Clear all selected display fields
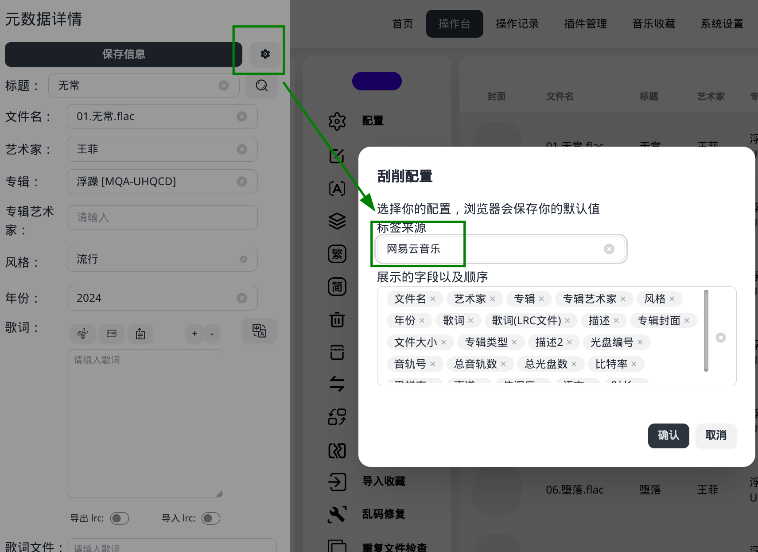This screenshot has height=552, width=758. [x=721, y=338]
